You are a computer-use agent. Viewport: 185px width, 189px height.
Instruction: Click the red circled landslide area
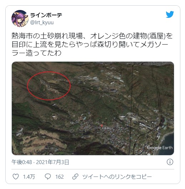[x=49, y=86]
